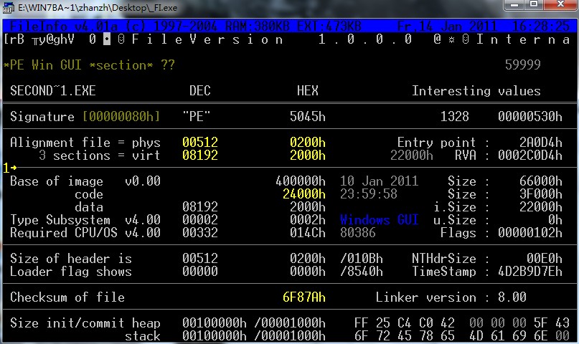Click the Loader flag shows label

[x=71, y=272]
